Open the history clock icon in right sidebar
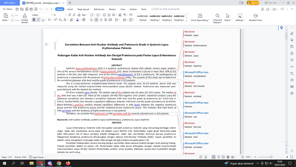Viewport: 296px width, 167px height. point(292,80)
